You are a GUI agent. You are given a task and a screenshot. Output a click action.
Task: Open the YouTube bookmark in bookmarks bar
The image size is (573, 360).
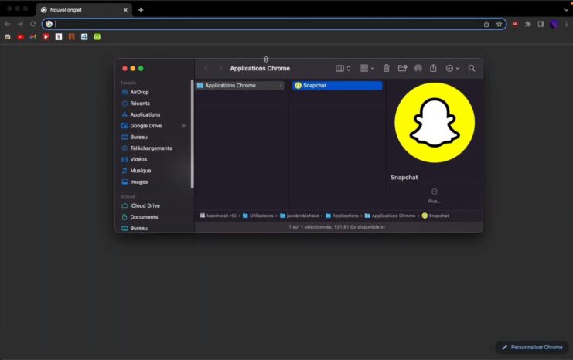click(x=20, y=37)
